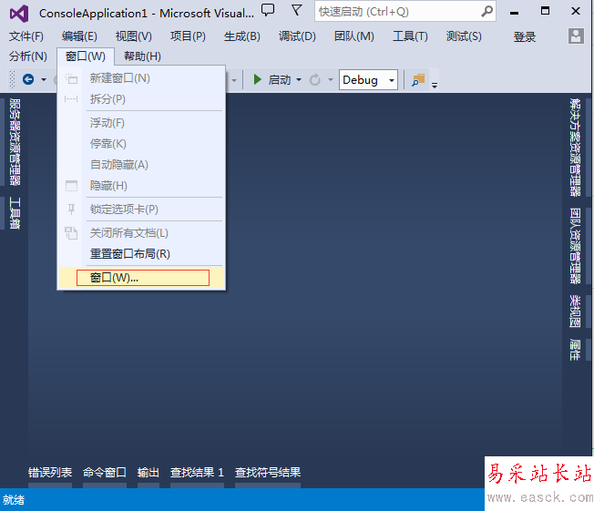Screen dimensions: 594x511
Task: Expand the refresh button dropdown arrow
Action: click(x=331, y=80)
